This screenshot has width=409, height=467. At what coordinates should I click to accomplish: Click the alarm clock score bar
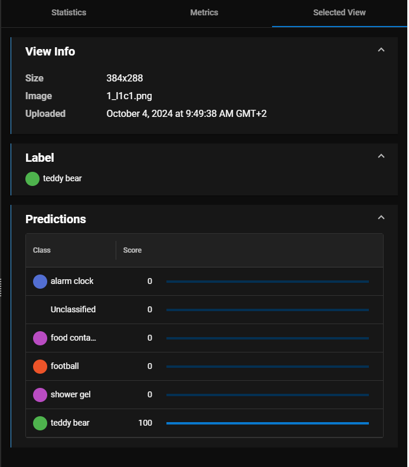point(267,282)
